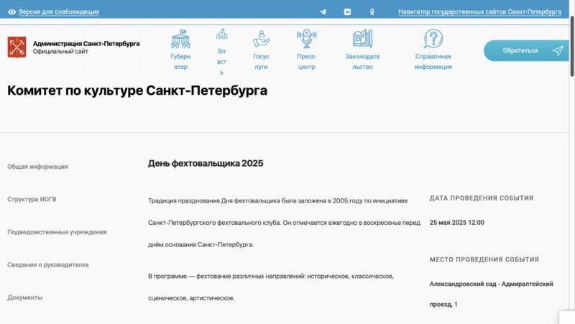
Task: Open the Губернатор building icon
Action: point(180,39)
